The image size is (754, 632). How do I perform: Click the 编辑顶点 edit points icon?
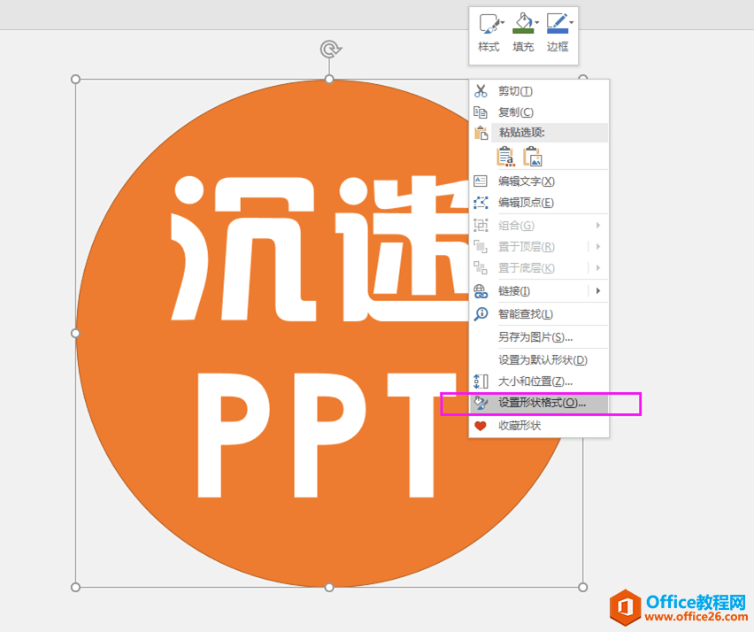pos(479,202)
